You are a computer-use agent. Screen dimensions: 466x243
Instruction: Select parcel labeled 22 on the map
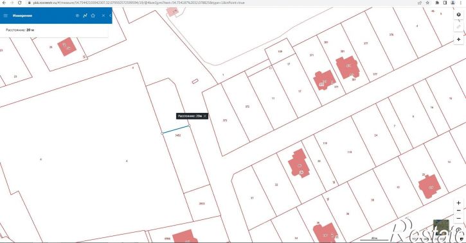tap(276, 185)
